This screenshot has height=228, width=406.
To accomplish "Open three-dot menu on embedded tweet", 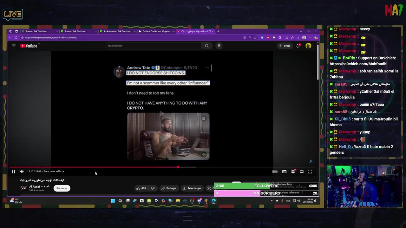I will pyautogui.click(x=207, y=67).
